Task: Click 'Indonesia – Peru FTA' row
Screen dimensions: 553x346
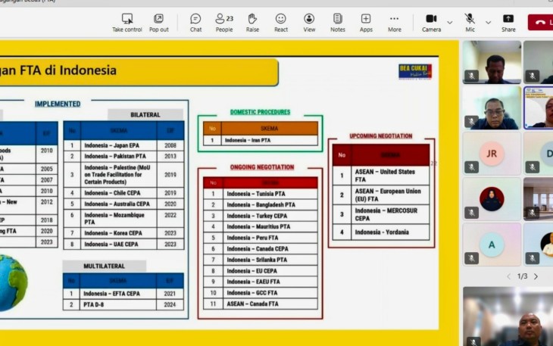Action: click(x=261, y=238)
